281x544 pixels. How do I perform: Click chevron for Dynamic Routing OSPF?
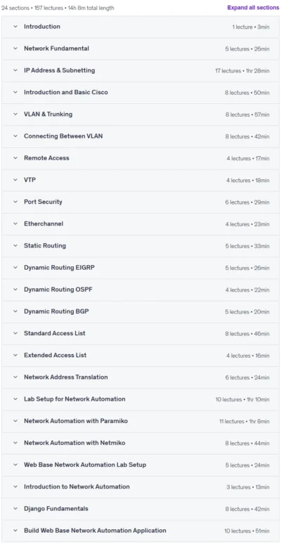15,290
